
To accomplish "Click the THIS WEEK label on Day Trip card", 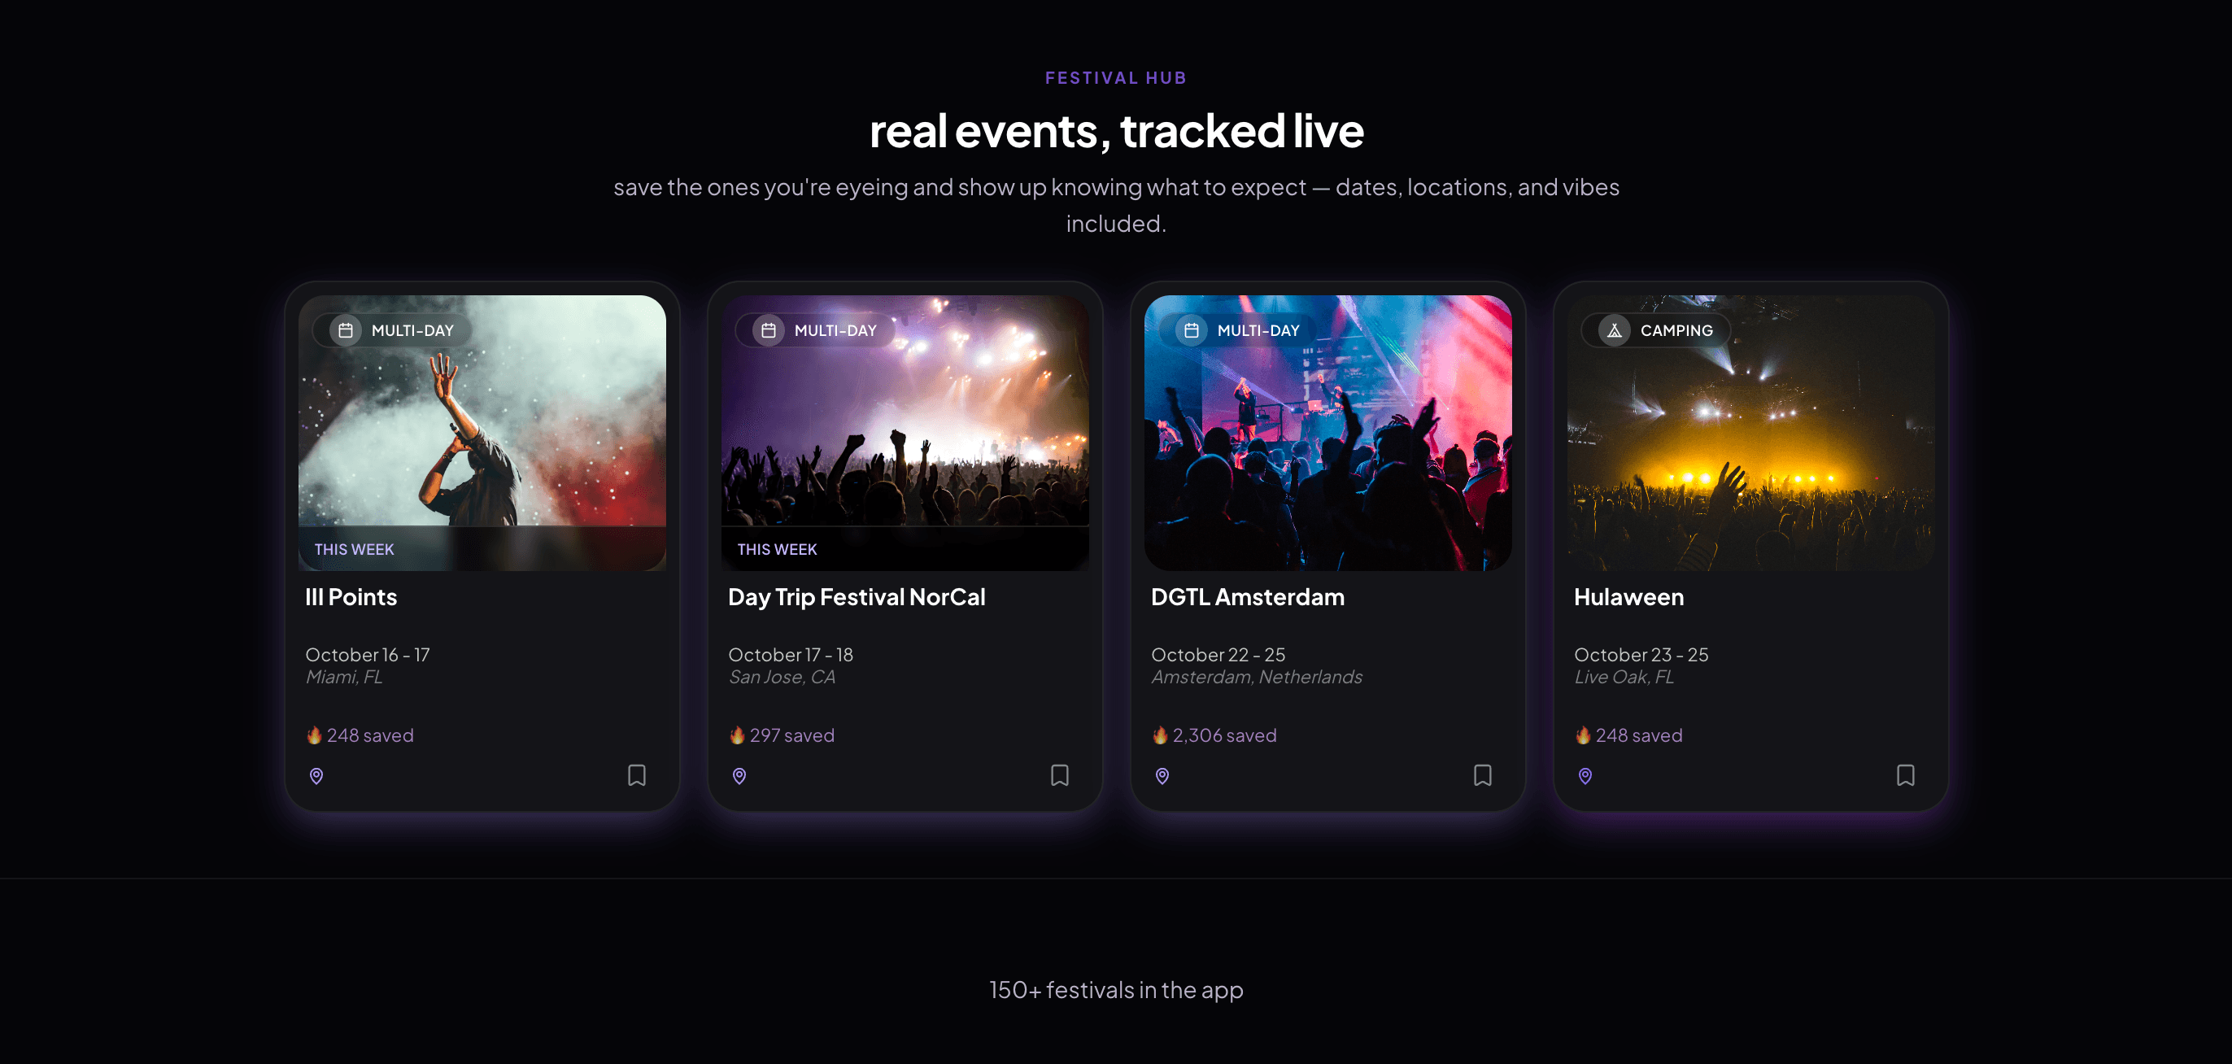I will tap(776, 549).
